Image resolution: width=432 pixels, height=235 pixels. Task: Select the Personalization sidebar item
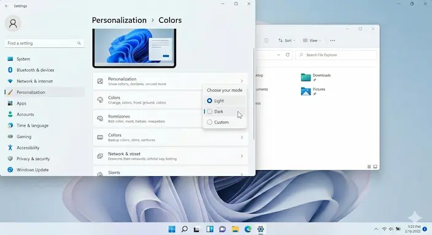(x=44, y=92)
